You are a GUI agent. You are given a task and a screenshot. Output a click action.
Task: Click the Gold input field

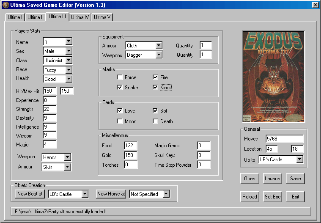(x=131, y=155)
